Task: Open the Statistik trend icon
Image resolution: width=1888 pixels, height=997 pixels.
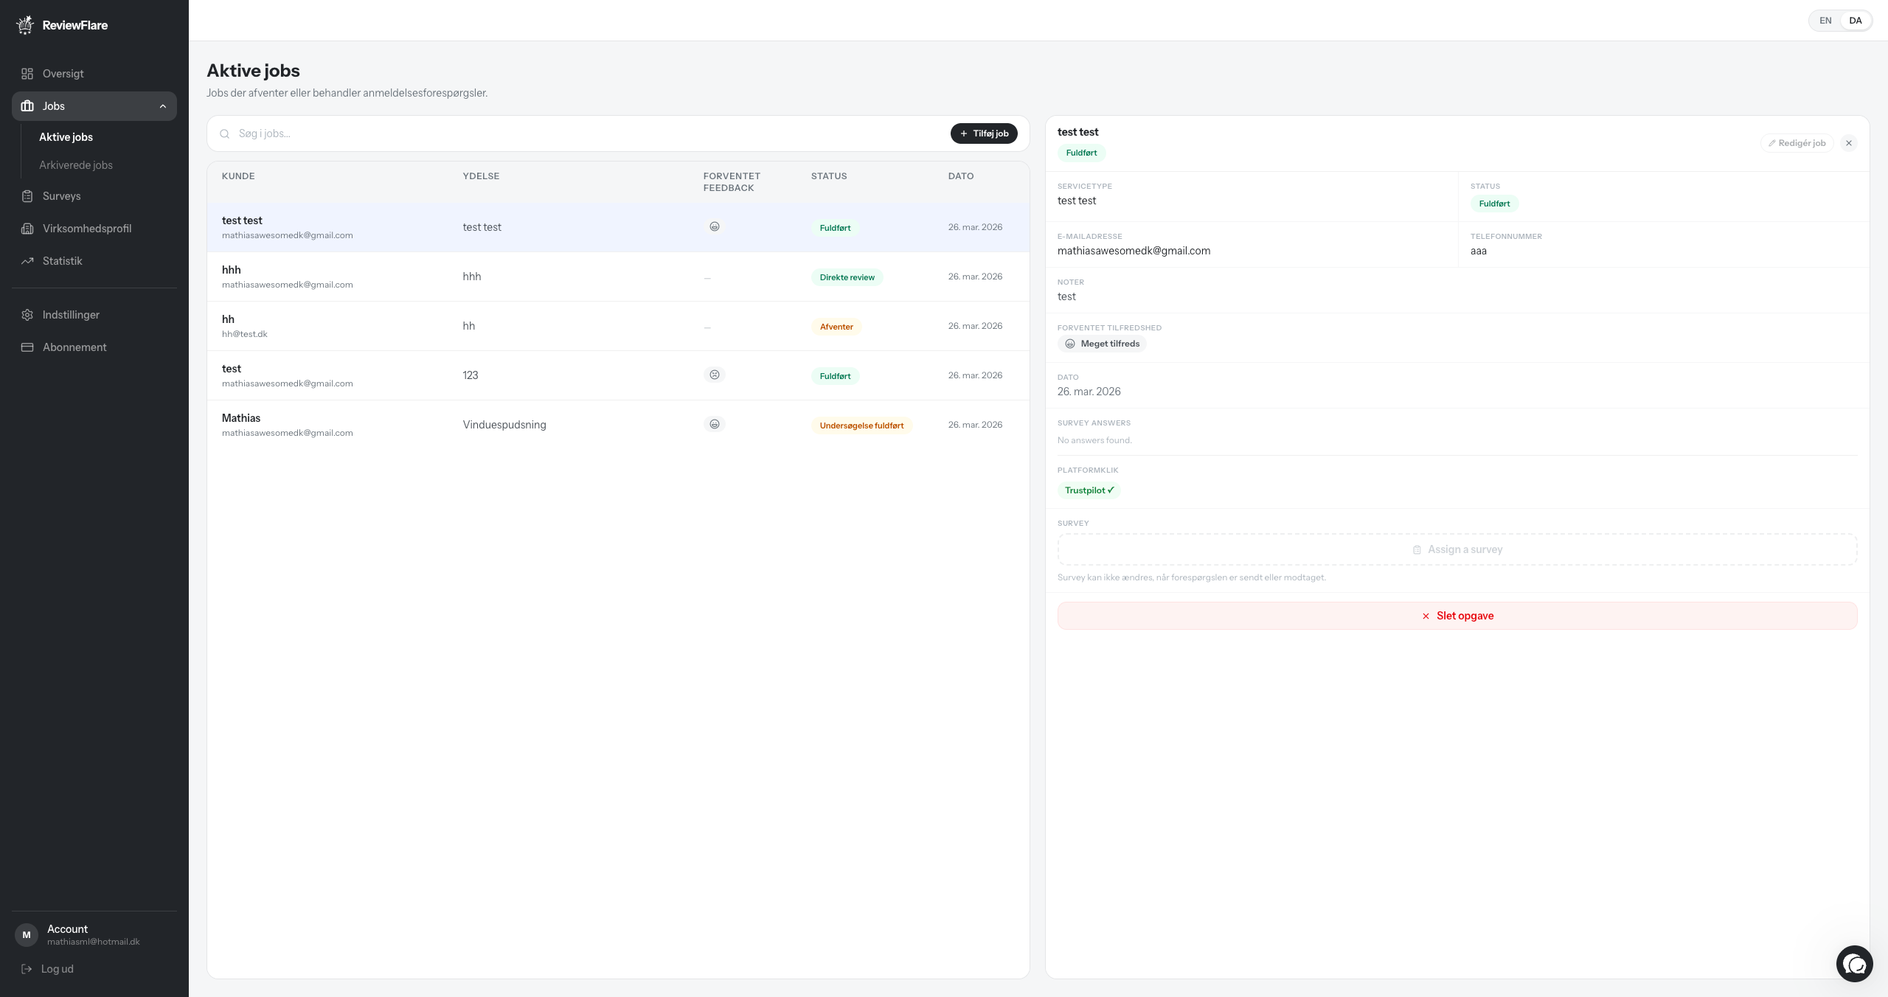Action: 27,261
